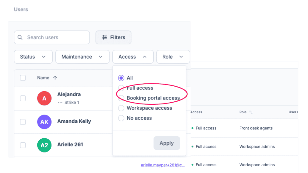This screenshot has width=308, height=173.
Task: Click the Apply button
Action: 167,143
